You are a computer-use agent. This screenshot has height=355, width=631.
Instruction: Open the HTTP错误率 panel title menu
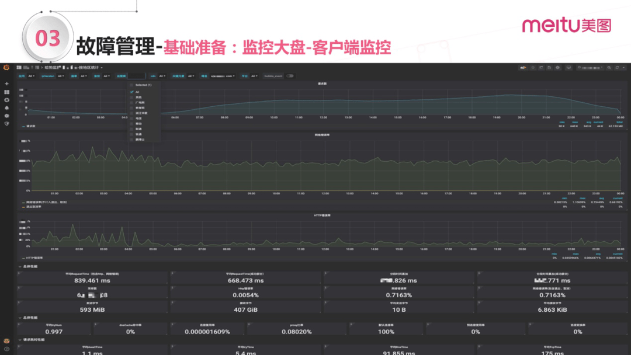pos(322,215)
